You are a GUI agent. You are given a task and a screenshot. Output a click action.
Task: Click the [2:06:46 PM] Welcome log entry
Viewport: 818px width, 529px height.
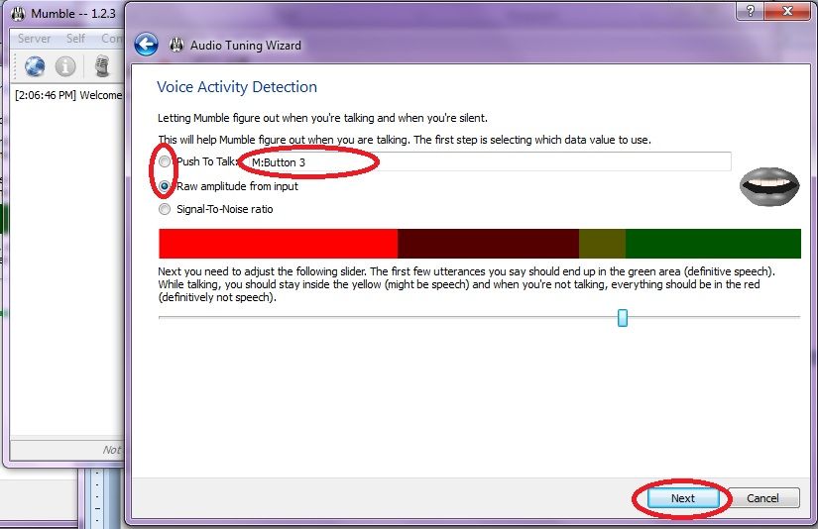[68, 95]
